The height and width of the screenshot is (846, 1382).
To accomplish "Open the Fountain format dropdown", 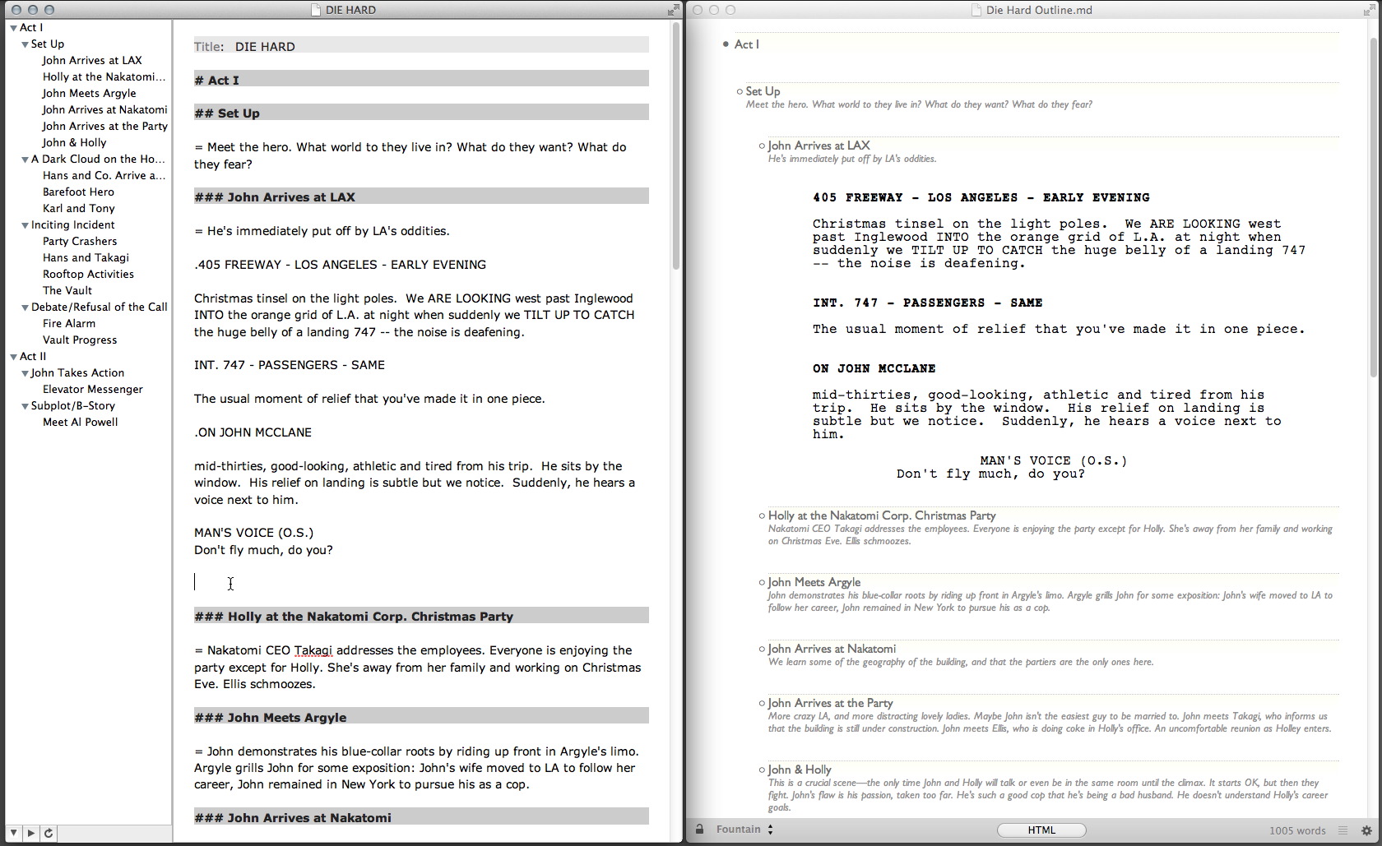I will (x=744, y=830).
